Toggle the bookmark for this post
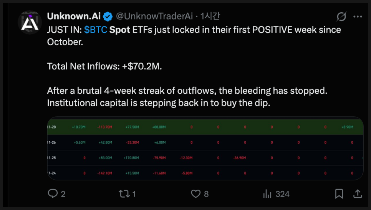Viewport: 371px width, 210px height. 339,194
